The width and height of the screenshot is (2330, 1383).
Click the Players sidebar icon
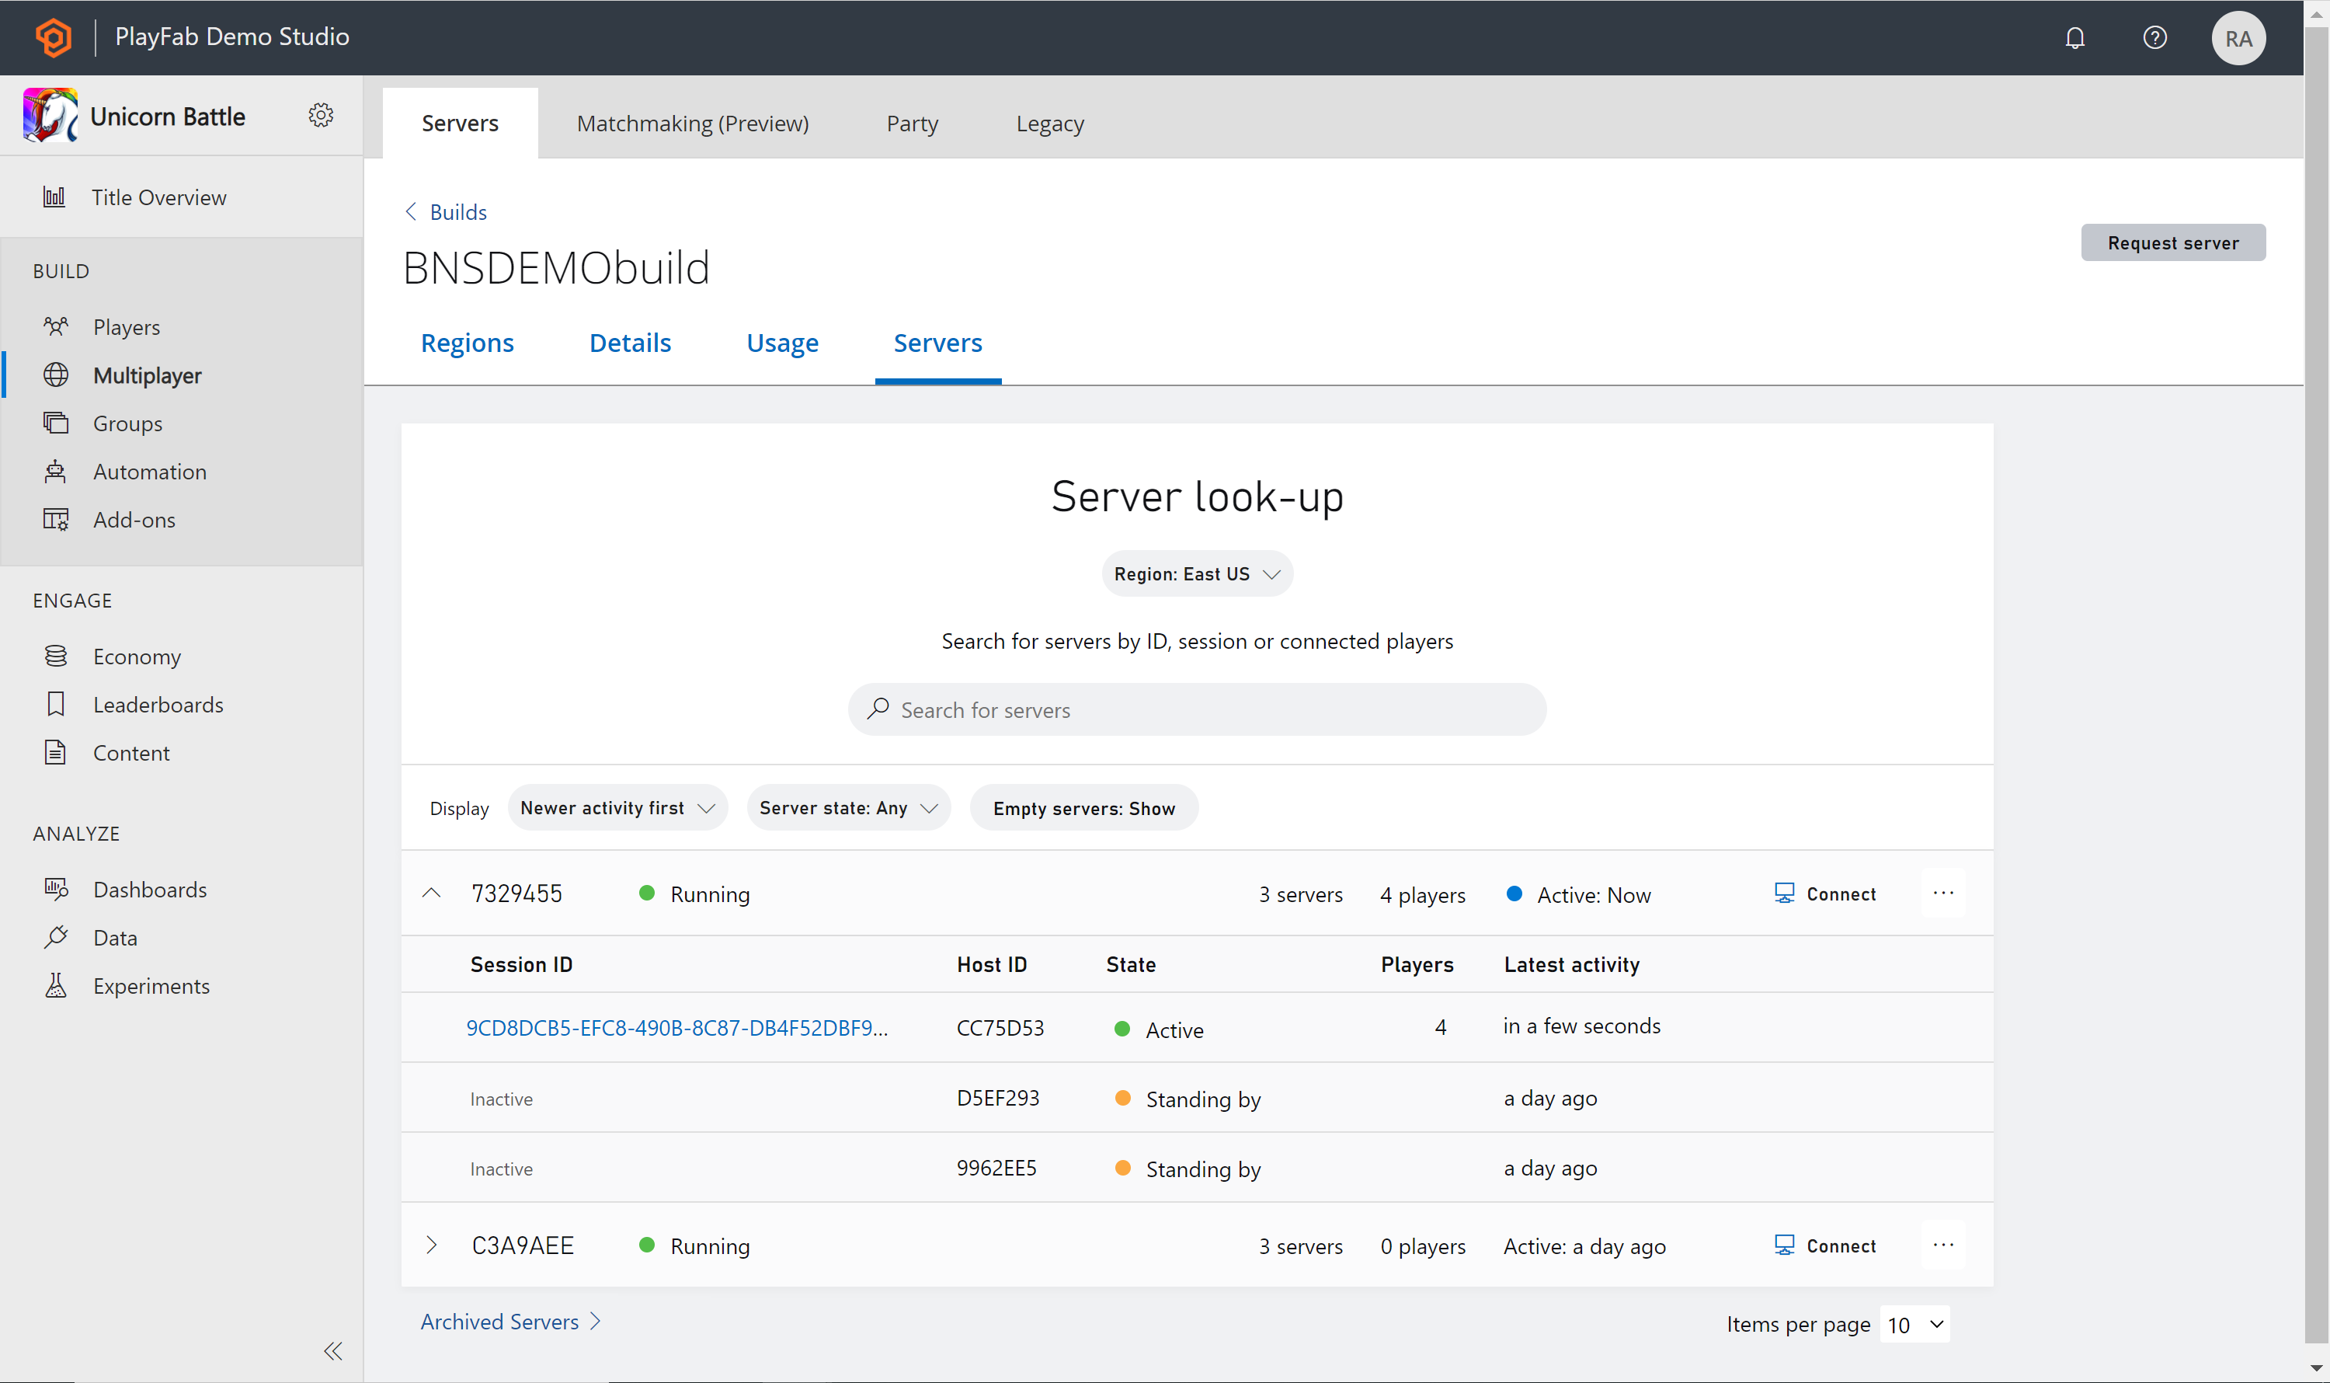click(56, 326)
